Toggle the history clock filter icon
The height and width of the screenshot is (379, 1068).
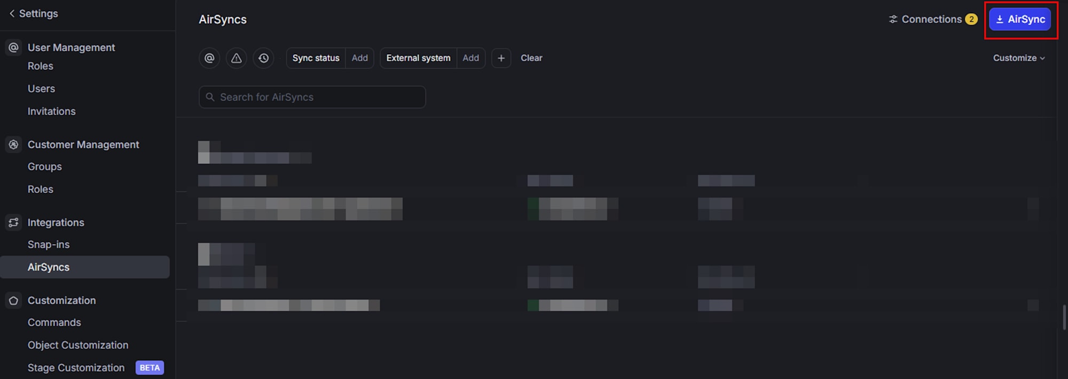(x=264, y=58)
